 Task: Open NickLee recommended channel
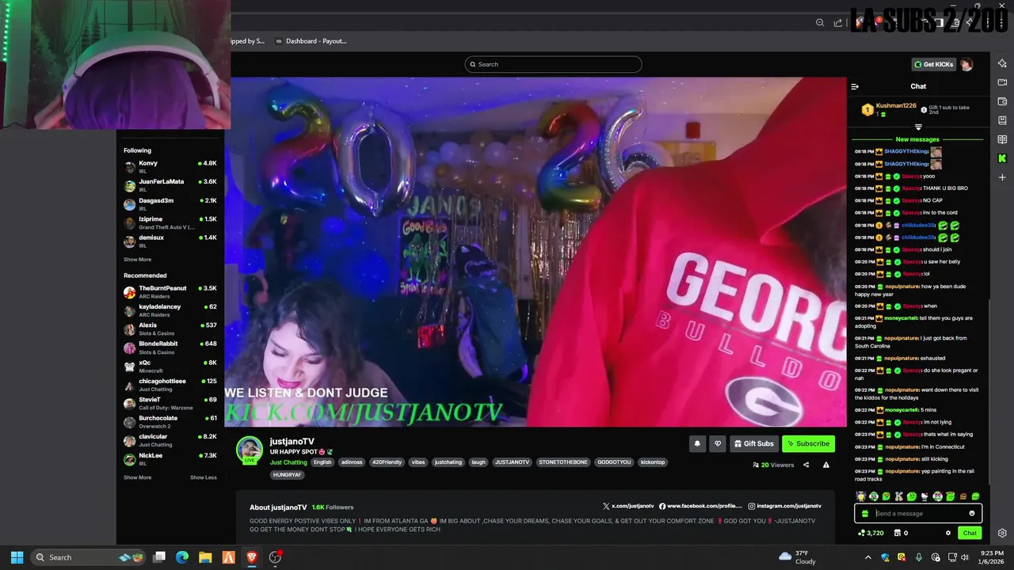point(170,459)
